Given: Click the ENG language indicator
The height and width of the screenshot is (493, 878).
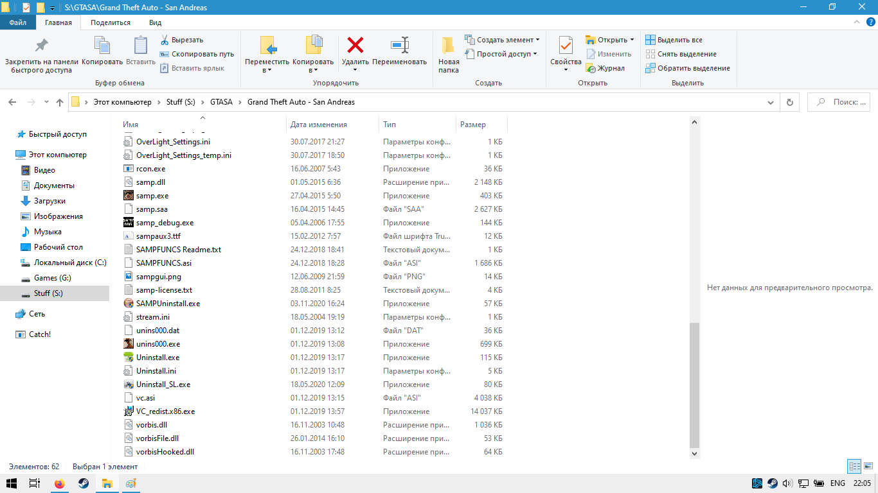Looking at the screenshot, I should click(x=838, y=483).
